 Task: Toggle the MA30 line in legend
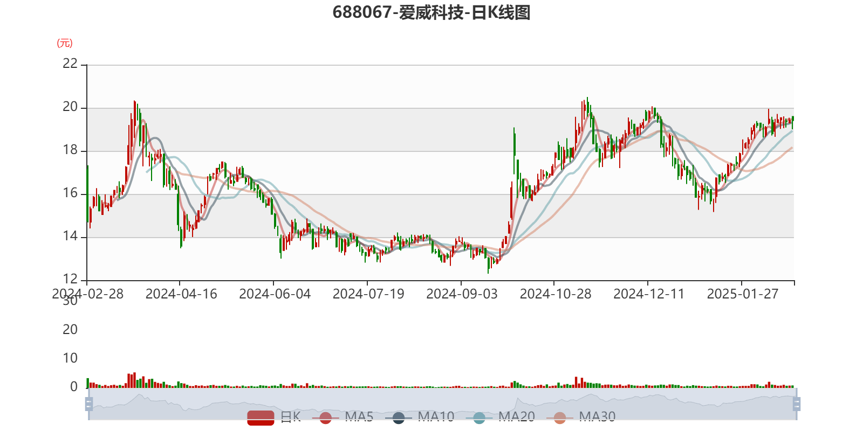581,417
